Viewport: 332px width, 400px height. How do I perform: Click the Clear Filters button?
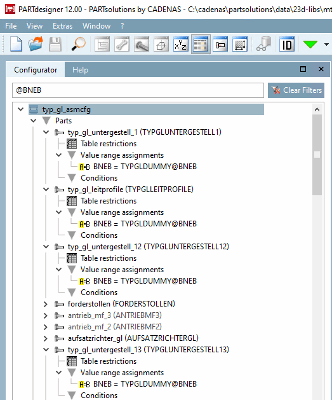click(296, 90)
